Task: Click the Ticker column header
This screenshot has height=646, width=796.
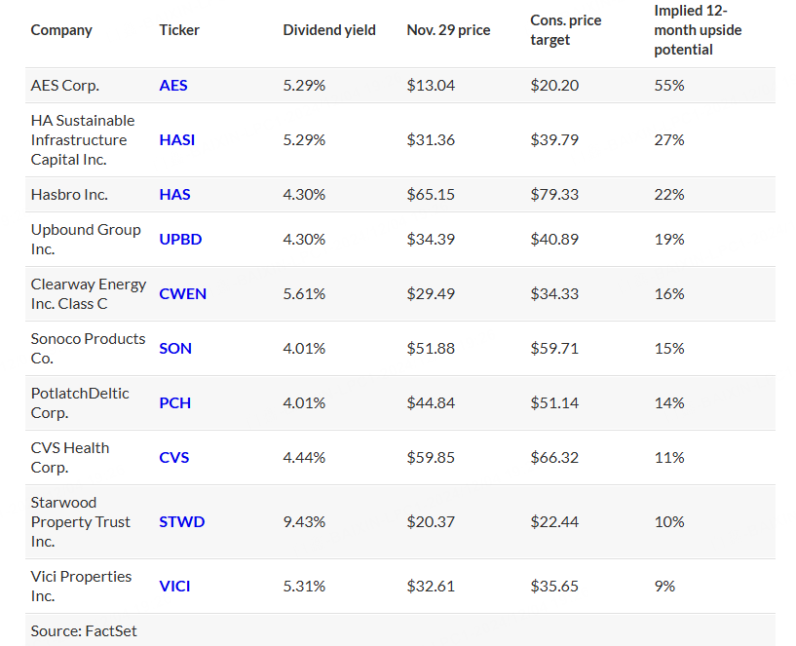Action: [179, 30]
